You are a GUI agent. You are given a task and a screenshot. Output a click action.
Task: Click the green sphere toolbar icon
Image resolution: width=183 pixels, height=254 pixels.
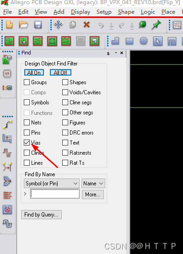[143, 25]
